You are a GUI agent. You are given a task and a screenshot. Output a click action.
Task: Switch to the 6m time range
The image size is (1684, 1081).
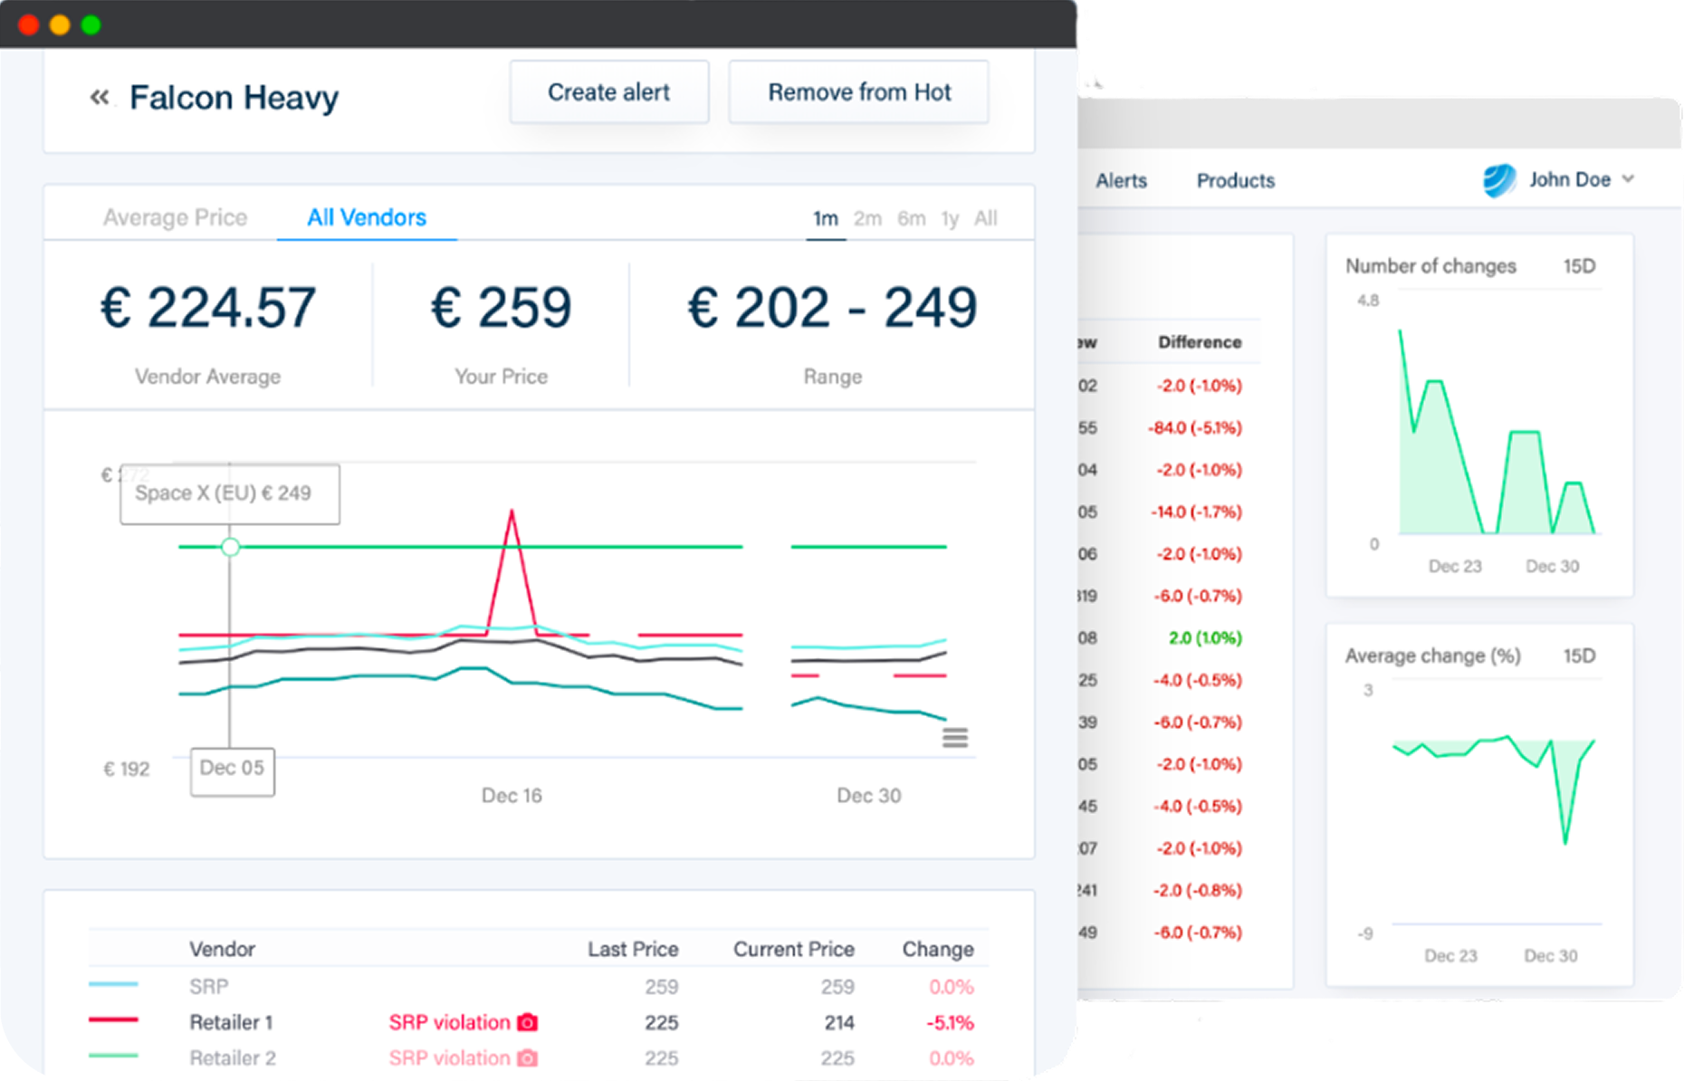coord(911,217)
